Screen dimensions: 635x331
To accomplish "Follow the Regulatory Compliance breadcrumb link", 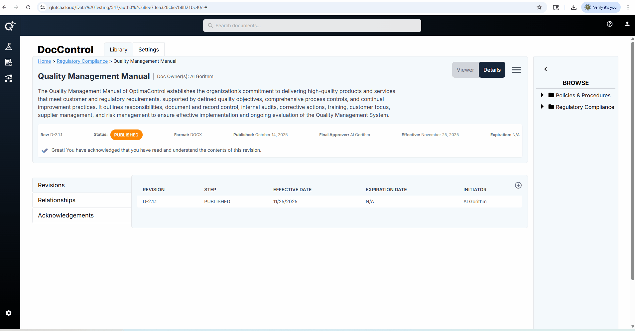I will [82, 61].
